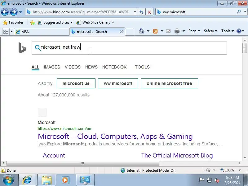248x186 pixels.
Task: Show Quick Tabs grid icon
Action: (x=6, y=32)
